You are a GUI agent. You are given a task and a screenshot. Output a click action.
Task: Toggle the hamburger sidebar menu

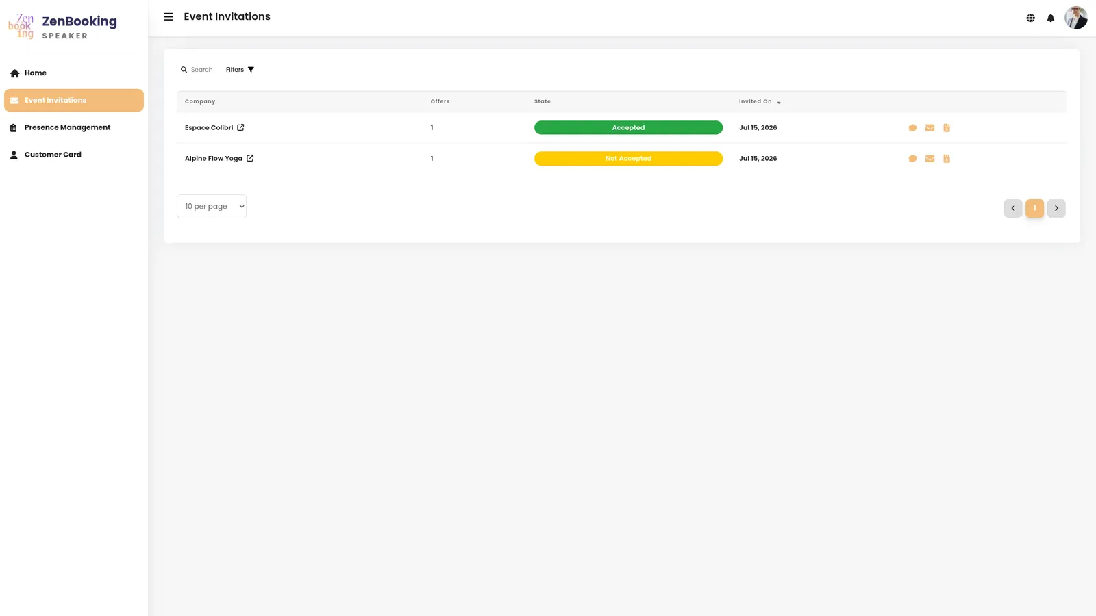[169, 16]
